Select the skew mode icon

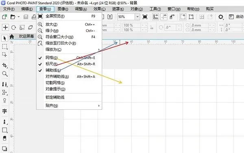30,28
